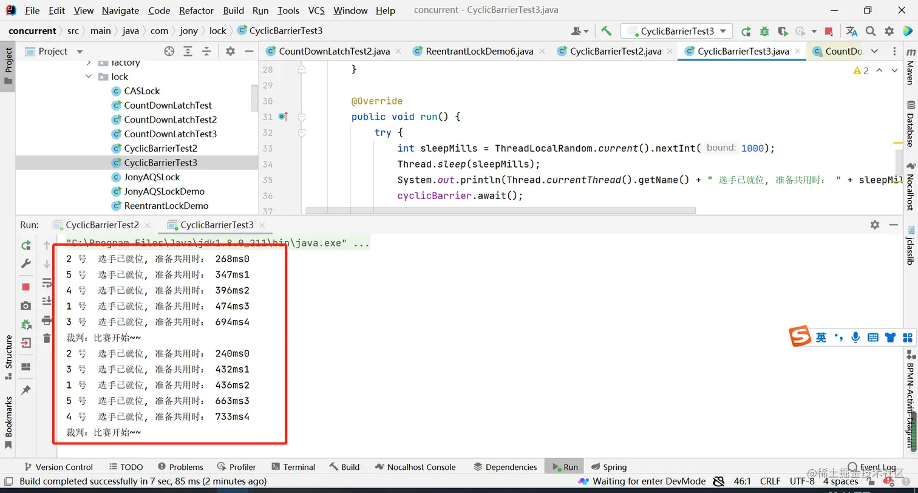Open the Problems tool window
Screen dimensions: 918x493
180,467
